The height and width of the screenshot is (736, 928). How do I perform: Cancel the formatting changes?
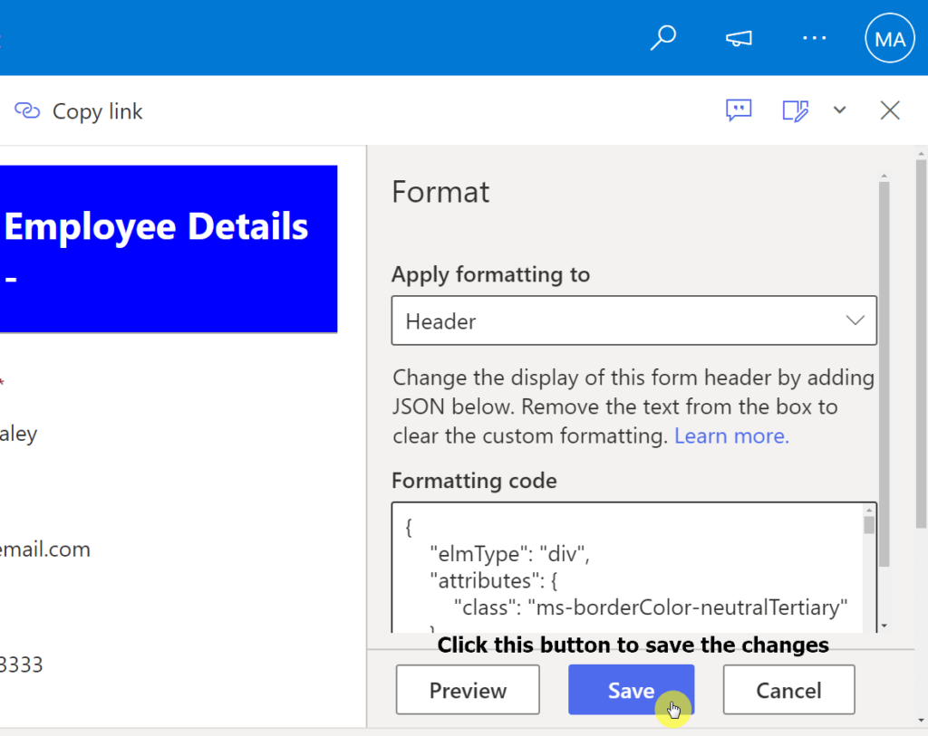click(788, 690)
